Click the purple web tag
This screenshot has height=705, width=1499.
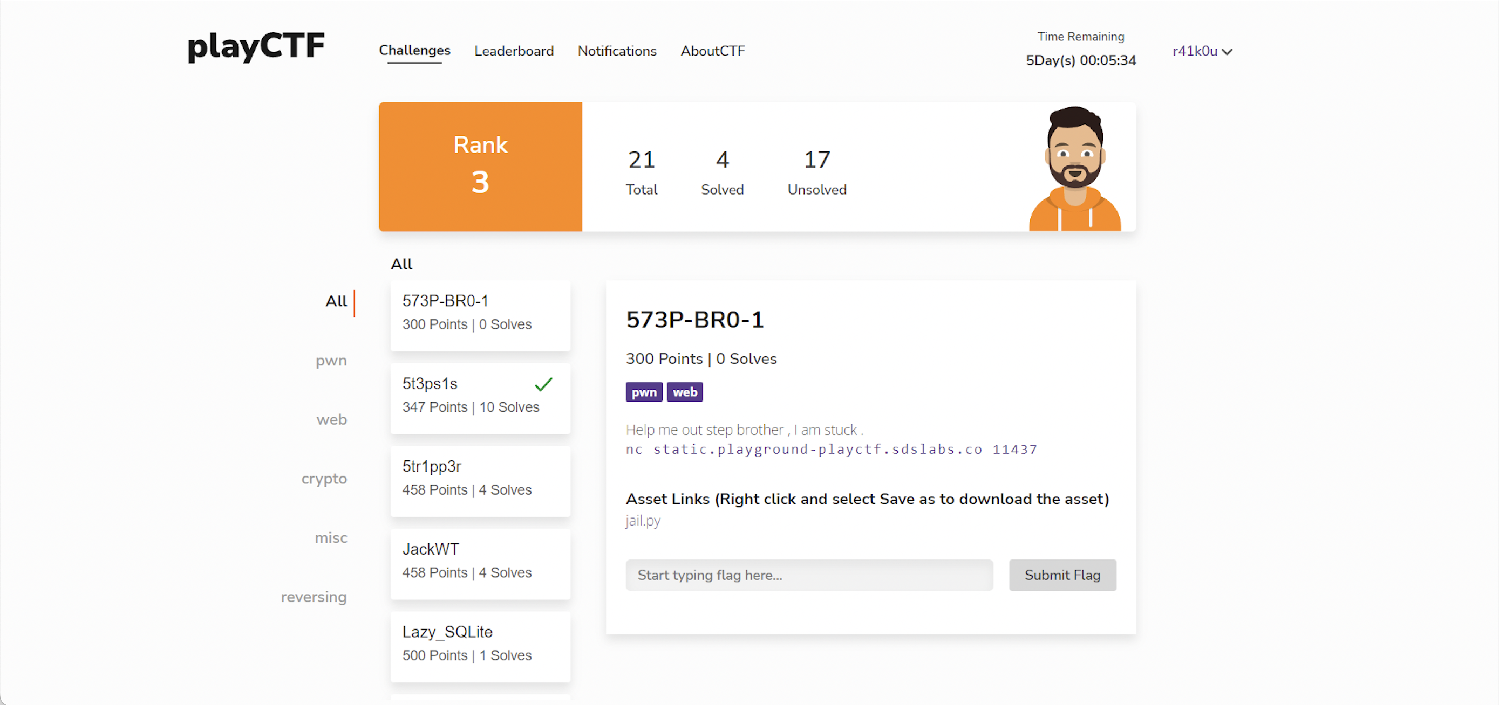(685, 392)
